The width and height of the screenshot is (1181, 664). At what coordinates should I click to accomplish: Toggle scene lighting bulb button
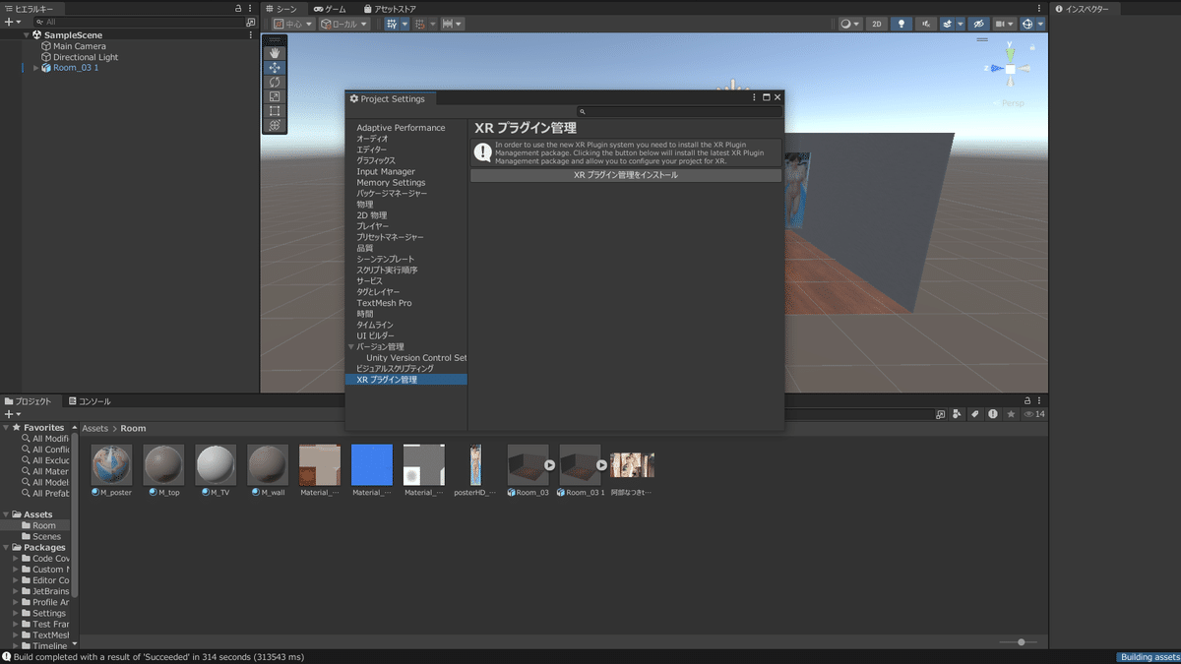(901, 24)
